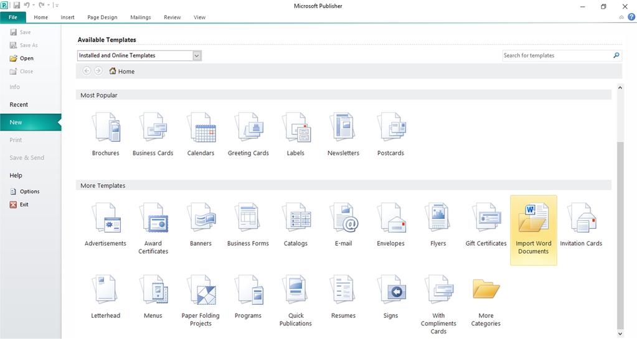Click the Save icon in the Quick Access Toolbar
The width and height of the screenshot is (637, 339).
[17, 6]
